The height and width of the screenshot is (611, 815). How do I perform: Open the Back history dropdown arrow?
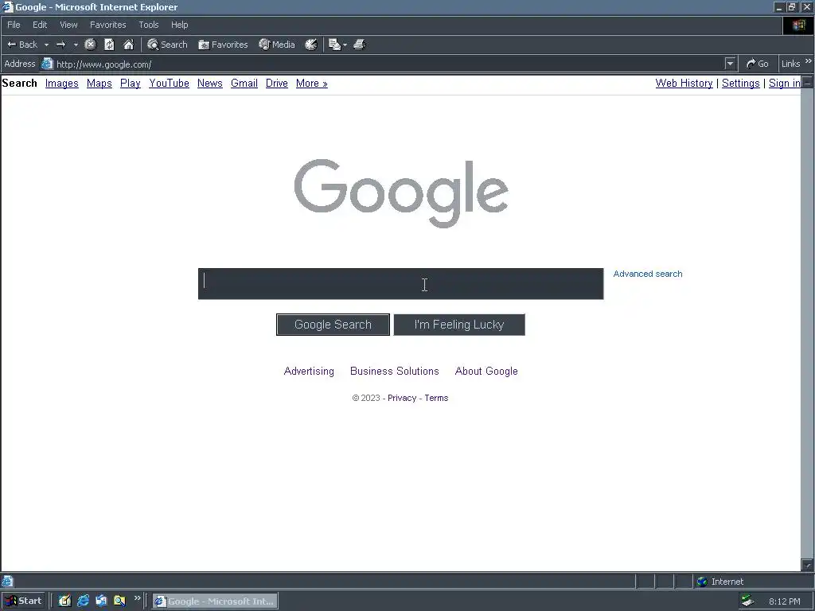[x=46, y=45]
